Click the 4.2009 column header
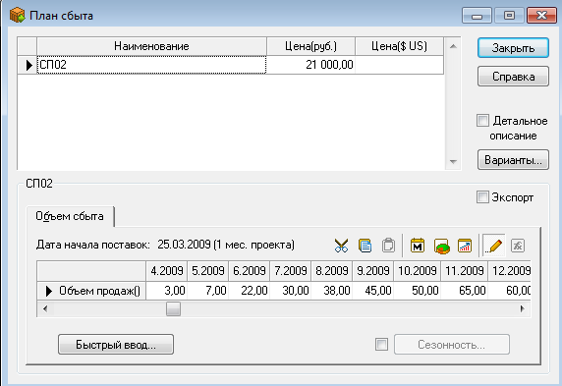The width and height of the screenshot is (562, 386). point(167,271)
